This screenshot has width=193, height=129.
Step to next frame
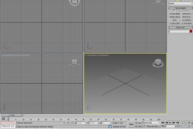click(174, 123)
